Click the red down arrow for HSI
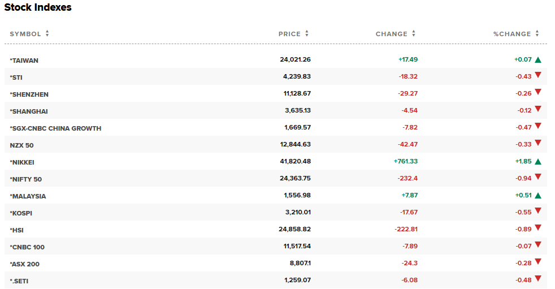The image size is (555, 289). [x=538, y=228]
